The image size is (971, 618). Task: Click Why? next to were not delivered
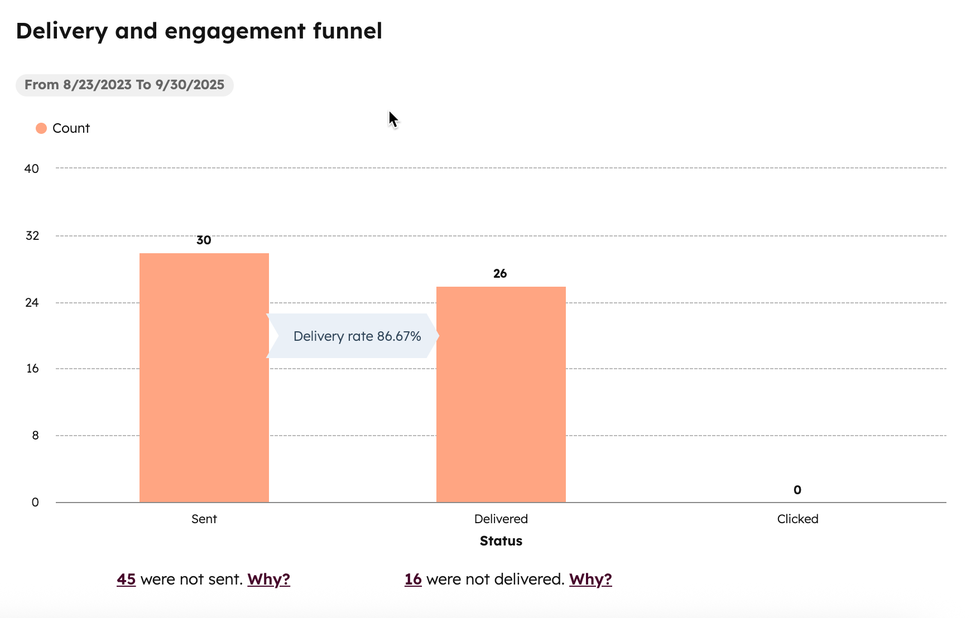tap(590, 580)
